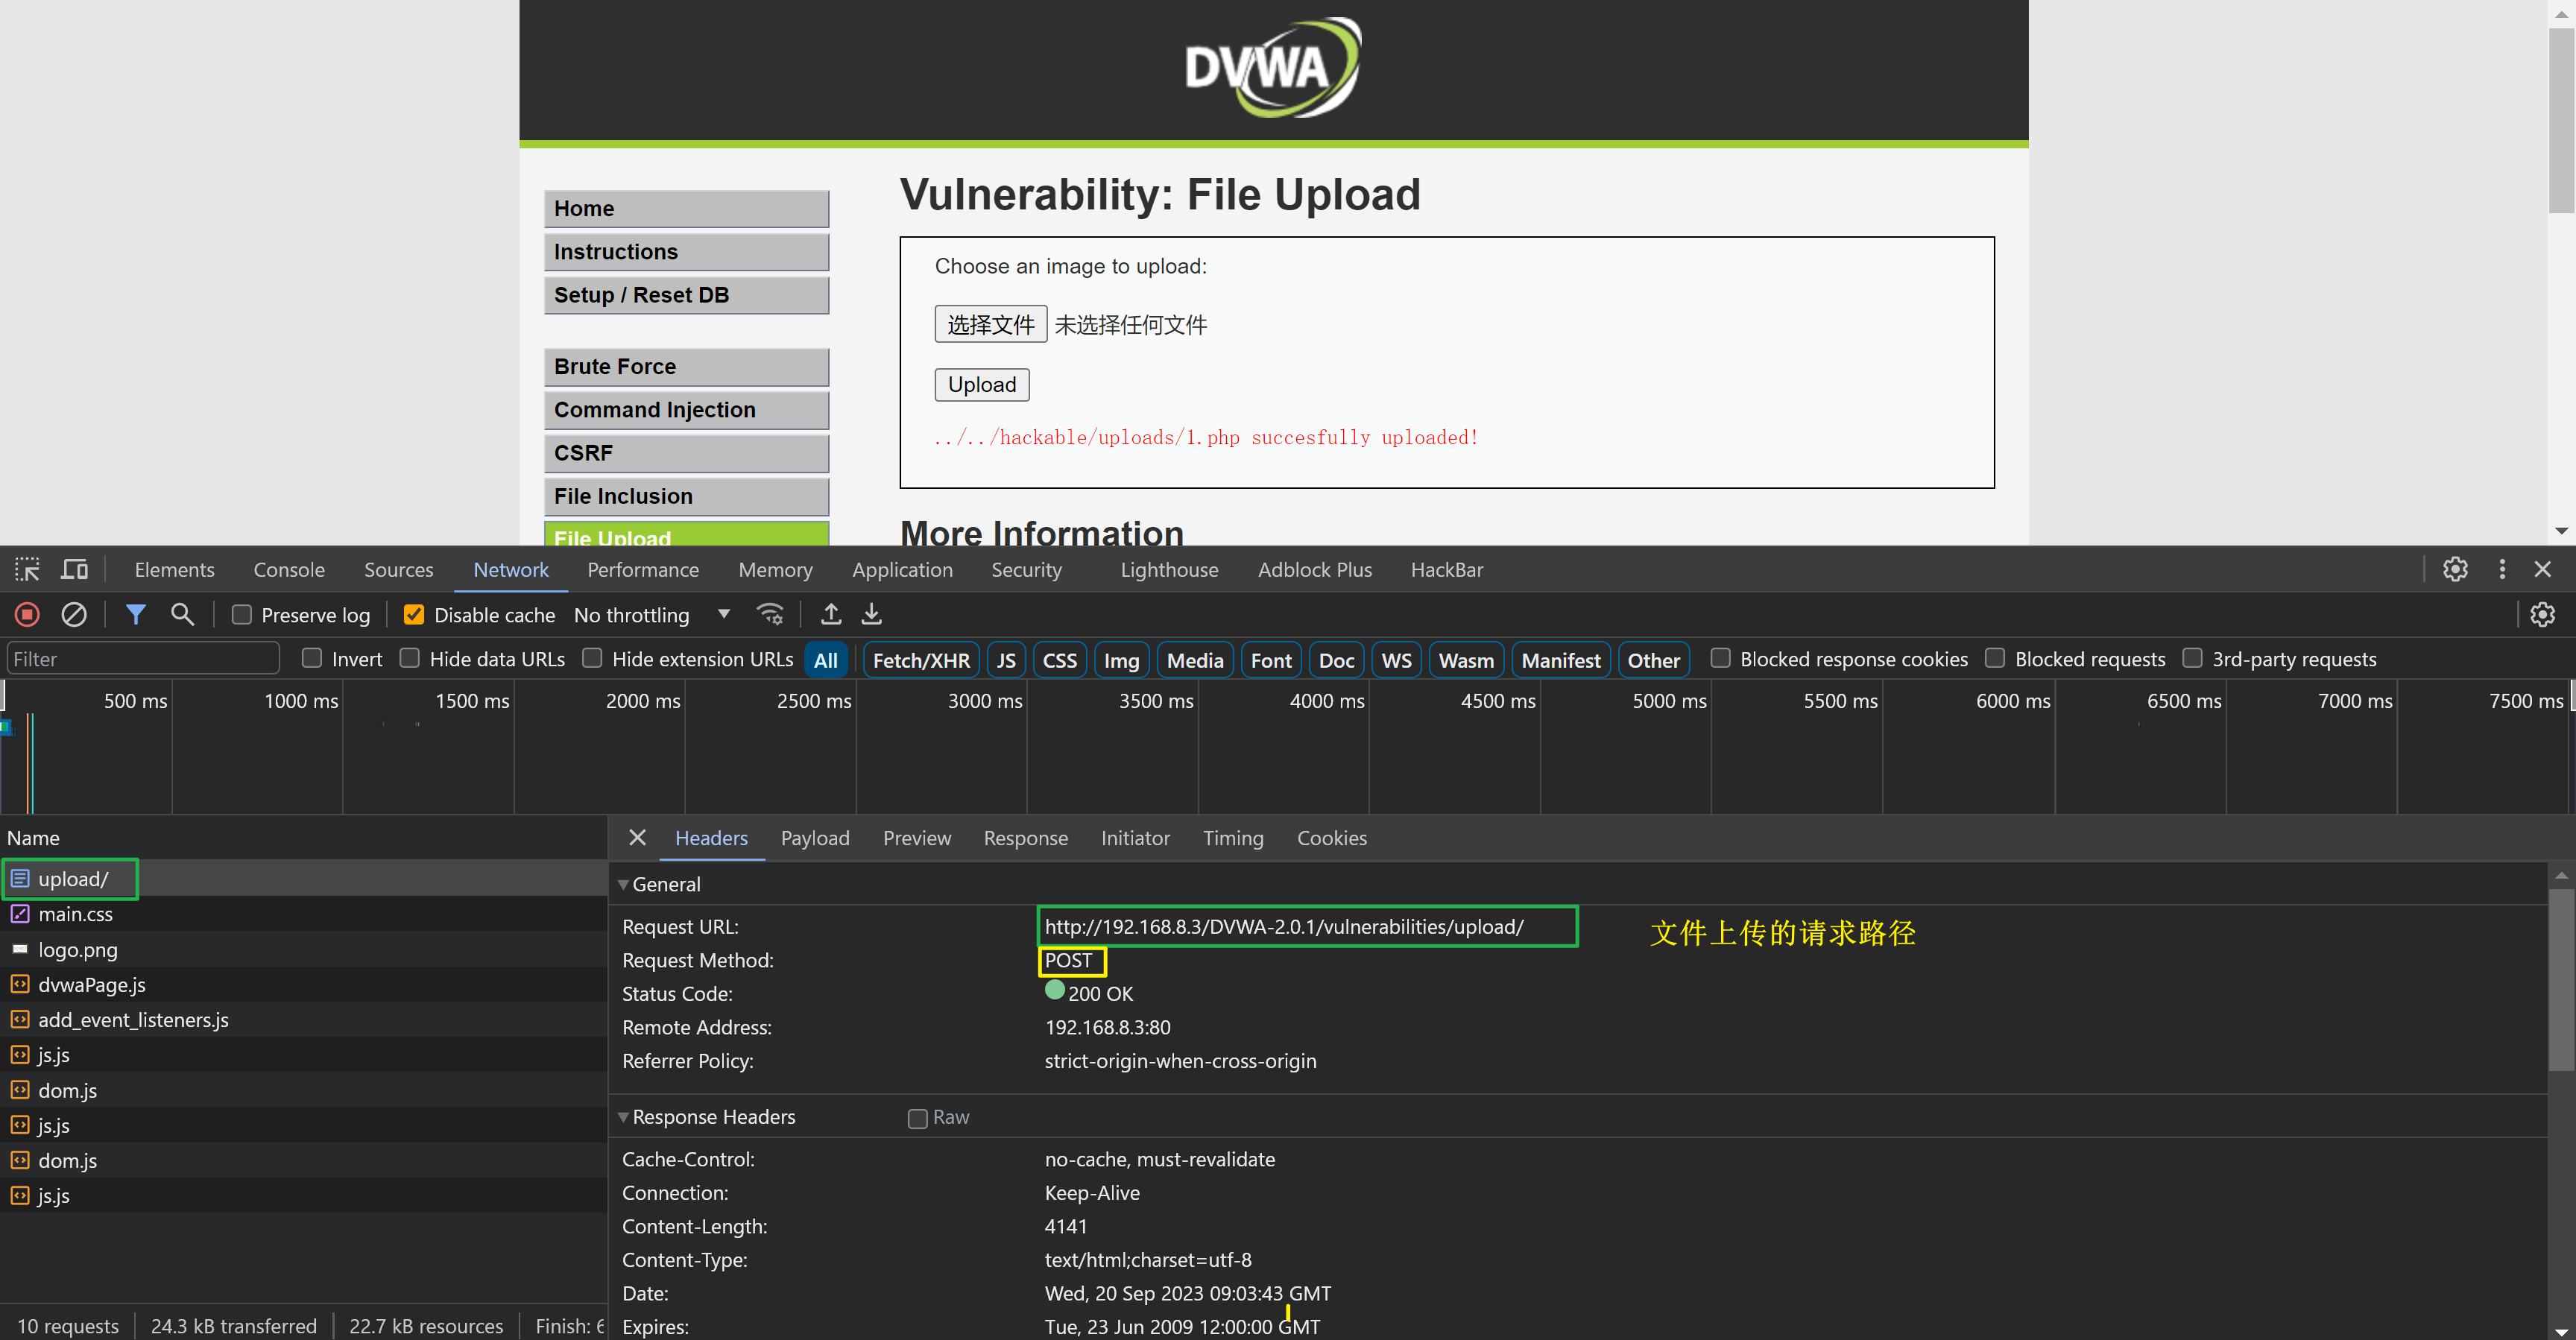This screenshot has height=1340, width=2576.
Task: Open the Console panel tab
Action: tap(289, 569)
